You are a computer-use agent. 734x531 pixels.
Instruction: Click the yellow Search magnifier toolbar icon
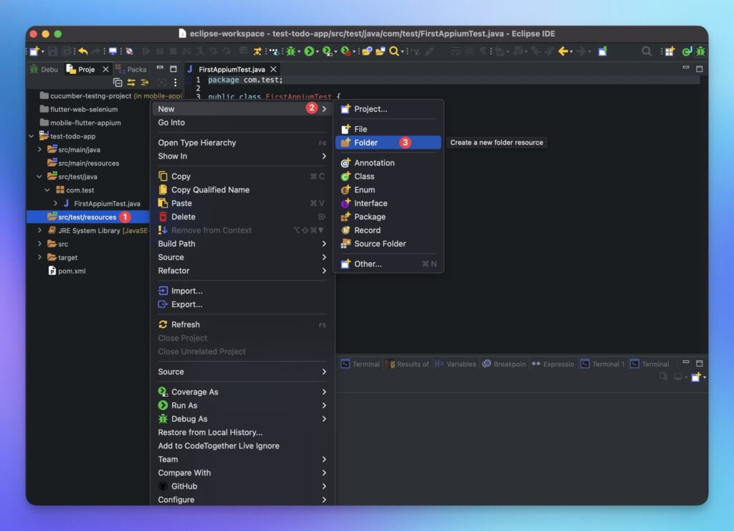[394, 51]
